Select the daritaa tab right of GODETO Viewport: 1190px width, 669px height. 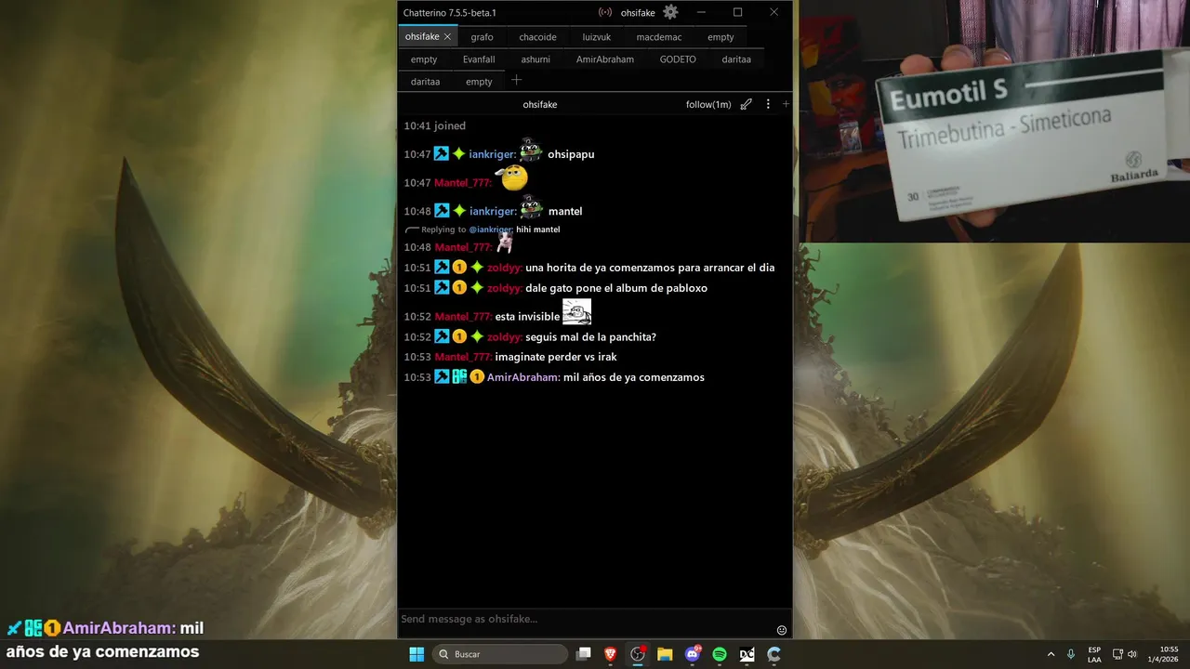point(736,59)
